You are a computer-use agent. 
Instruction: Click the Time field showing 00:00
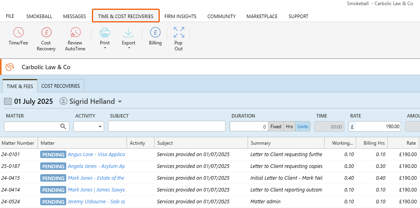click(329, 127)
